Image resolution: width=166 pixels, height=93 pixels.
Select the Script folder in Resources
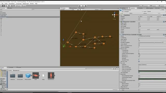click(x=20, y=76)
